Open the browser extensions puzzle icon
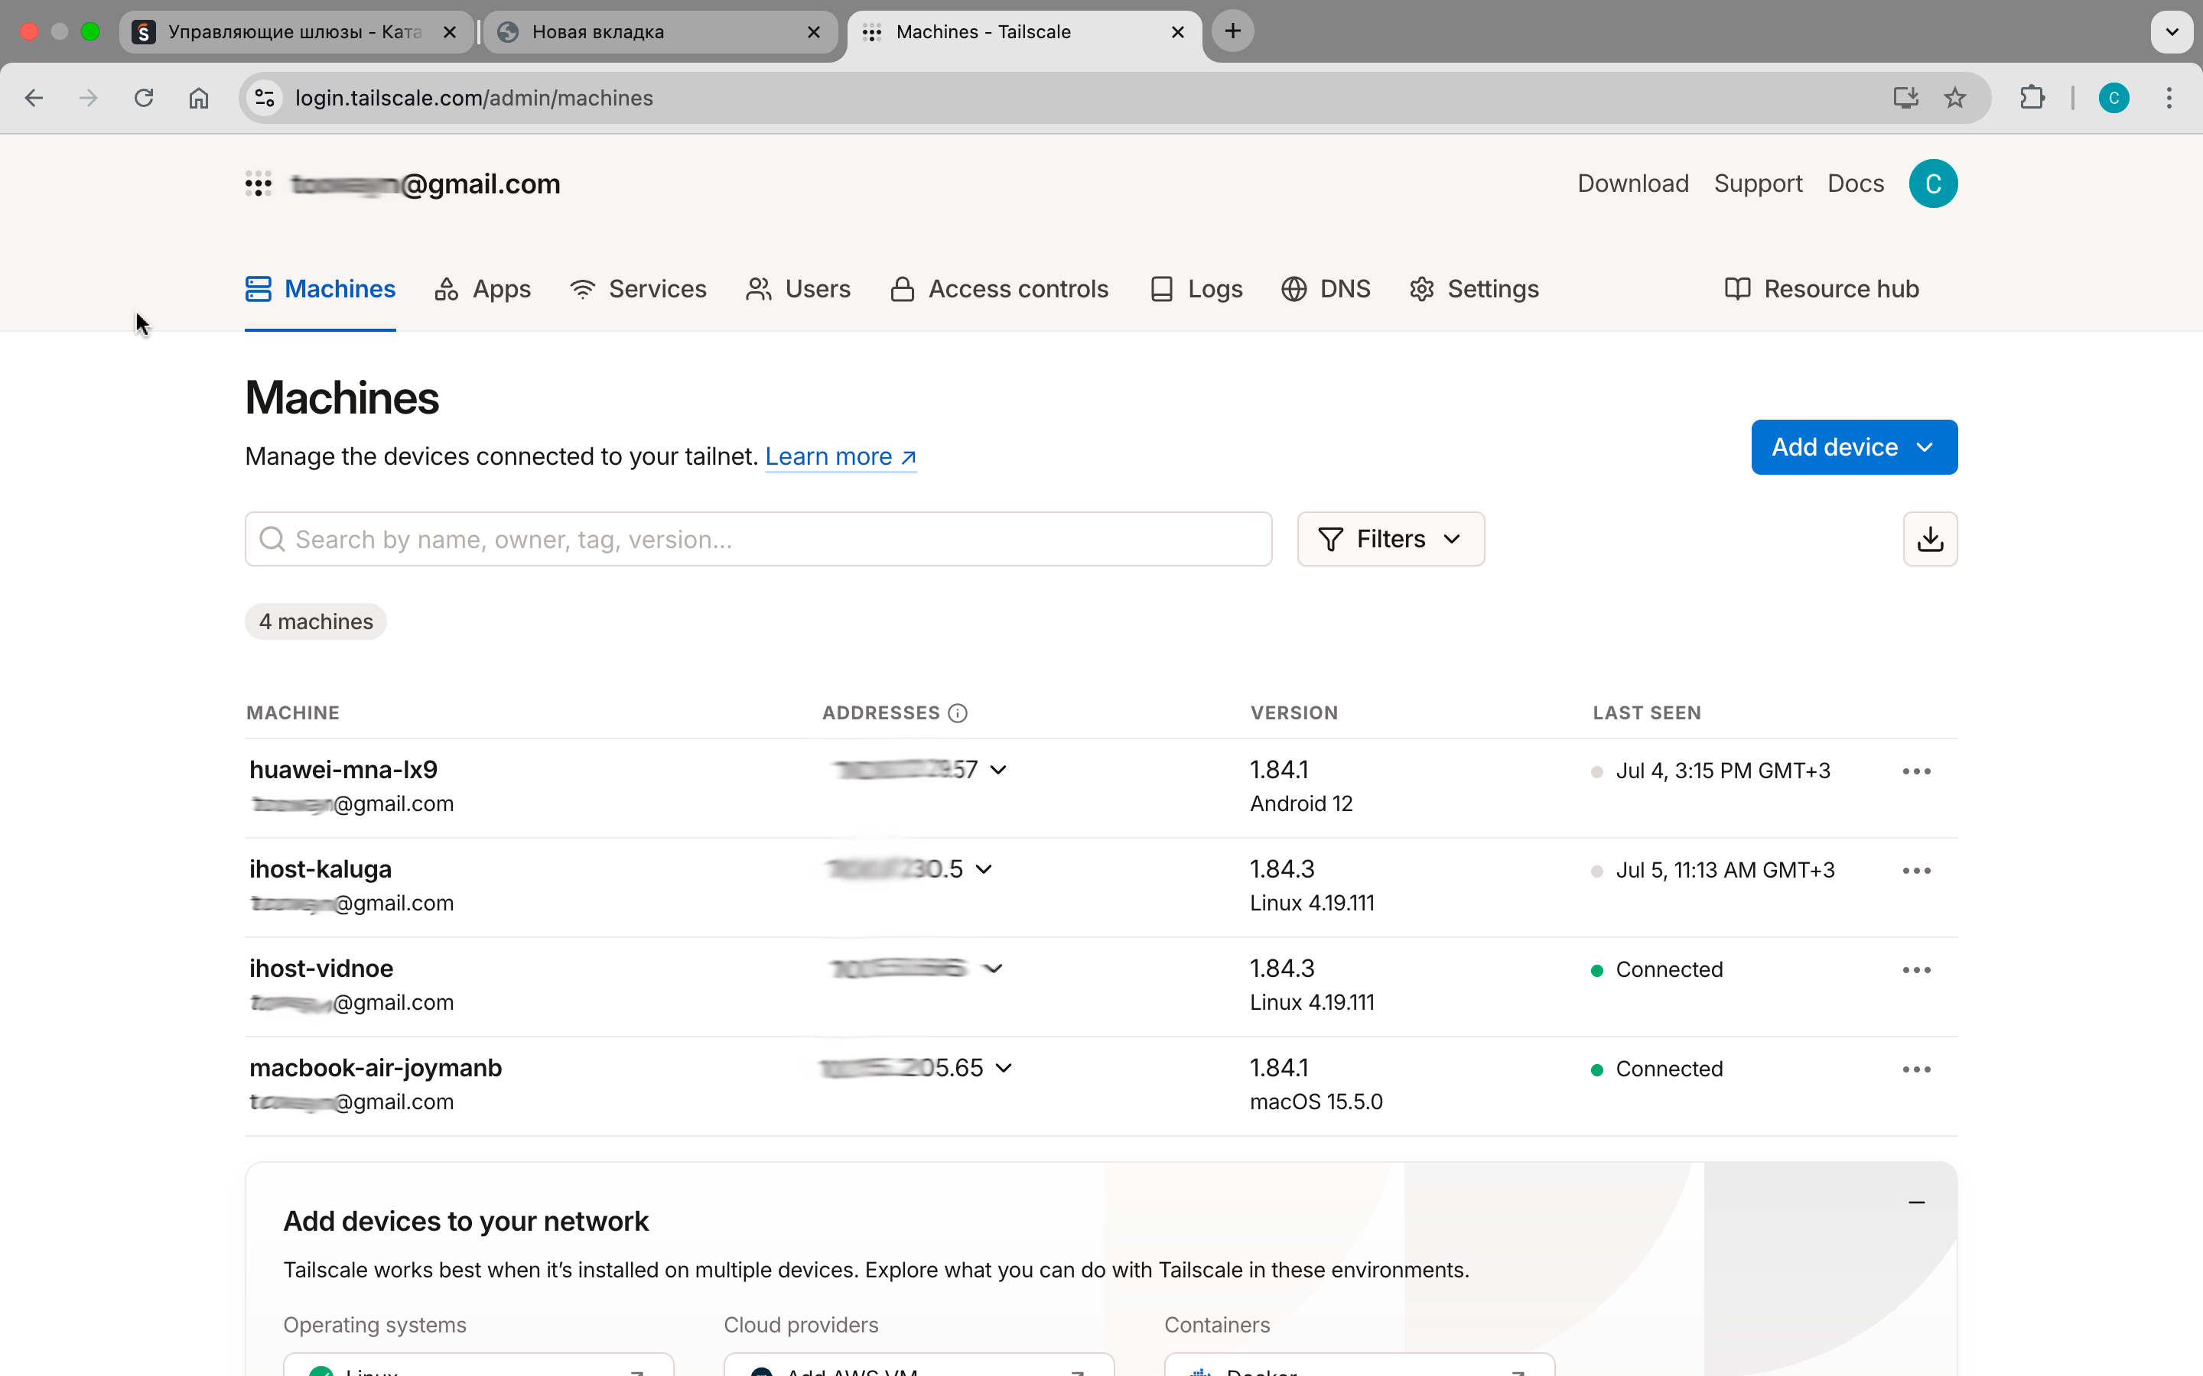Image resolution: width=2203 pixels, height=1376 pixels. pyautogui.click(x=2032, y=97)
